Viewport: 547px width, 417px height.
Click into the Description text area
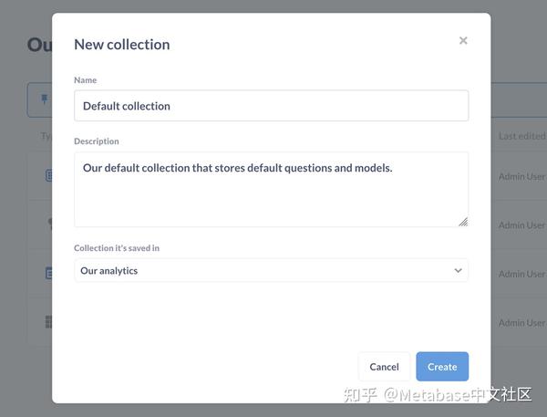pos(271,189)
